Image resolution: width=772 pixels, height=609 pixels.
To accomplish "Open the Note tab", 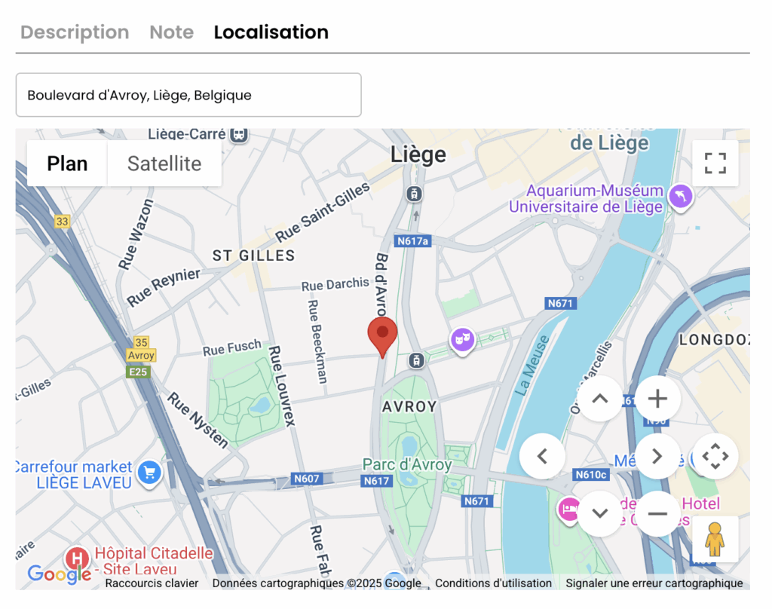I will click(172, 32).
